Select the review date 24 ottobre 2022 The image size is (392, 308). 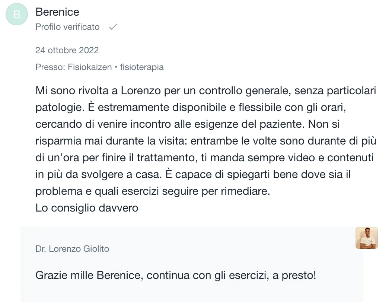click(67, 50)
